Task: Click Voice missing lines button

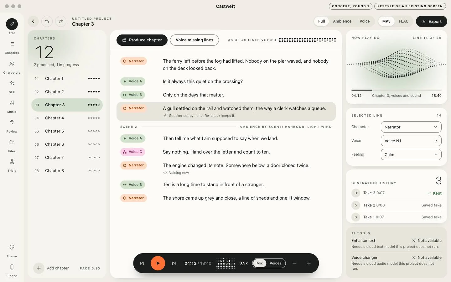Action: click(194, 40)
